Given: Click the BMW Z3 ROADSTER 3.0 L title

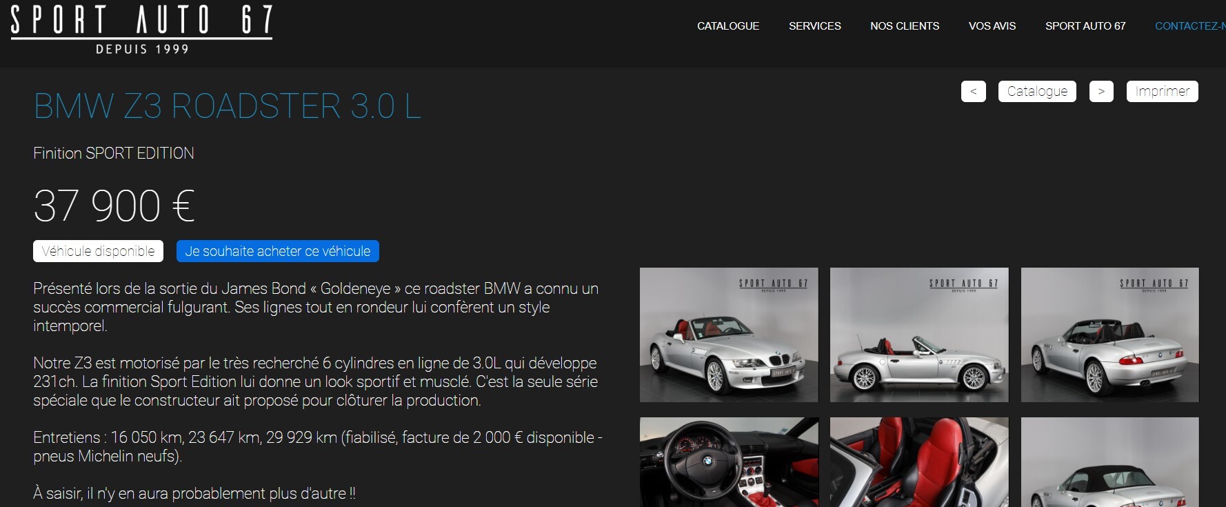Looking at the screenshot, I should (x=227, y=106).
